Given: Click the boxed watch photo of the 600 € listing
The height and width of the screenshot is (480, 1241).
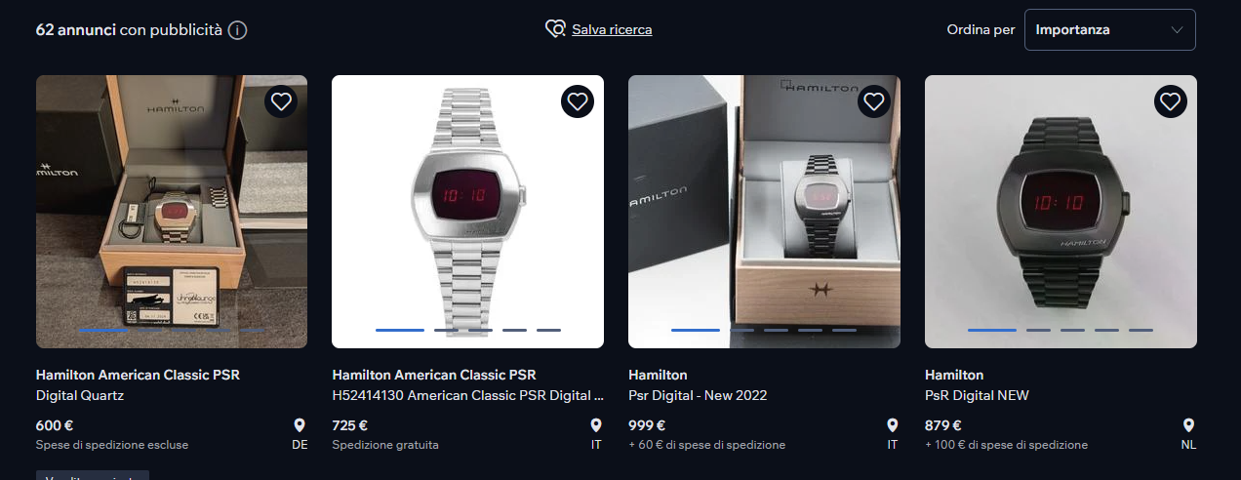Looking at the screenshot, I should (172, 212).
